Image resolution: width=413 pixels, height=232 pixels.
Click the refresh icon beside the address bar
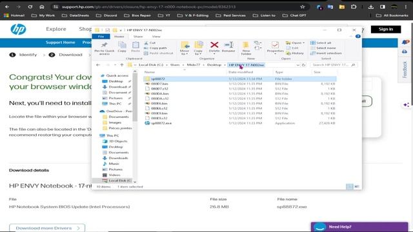pos(303,65)
